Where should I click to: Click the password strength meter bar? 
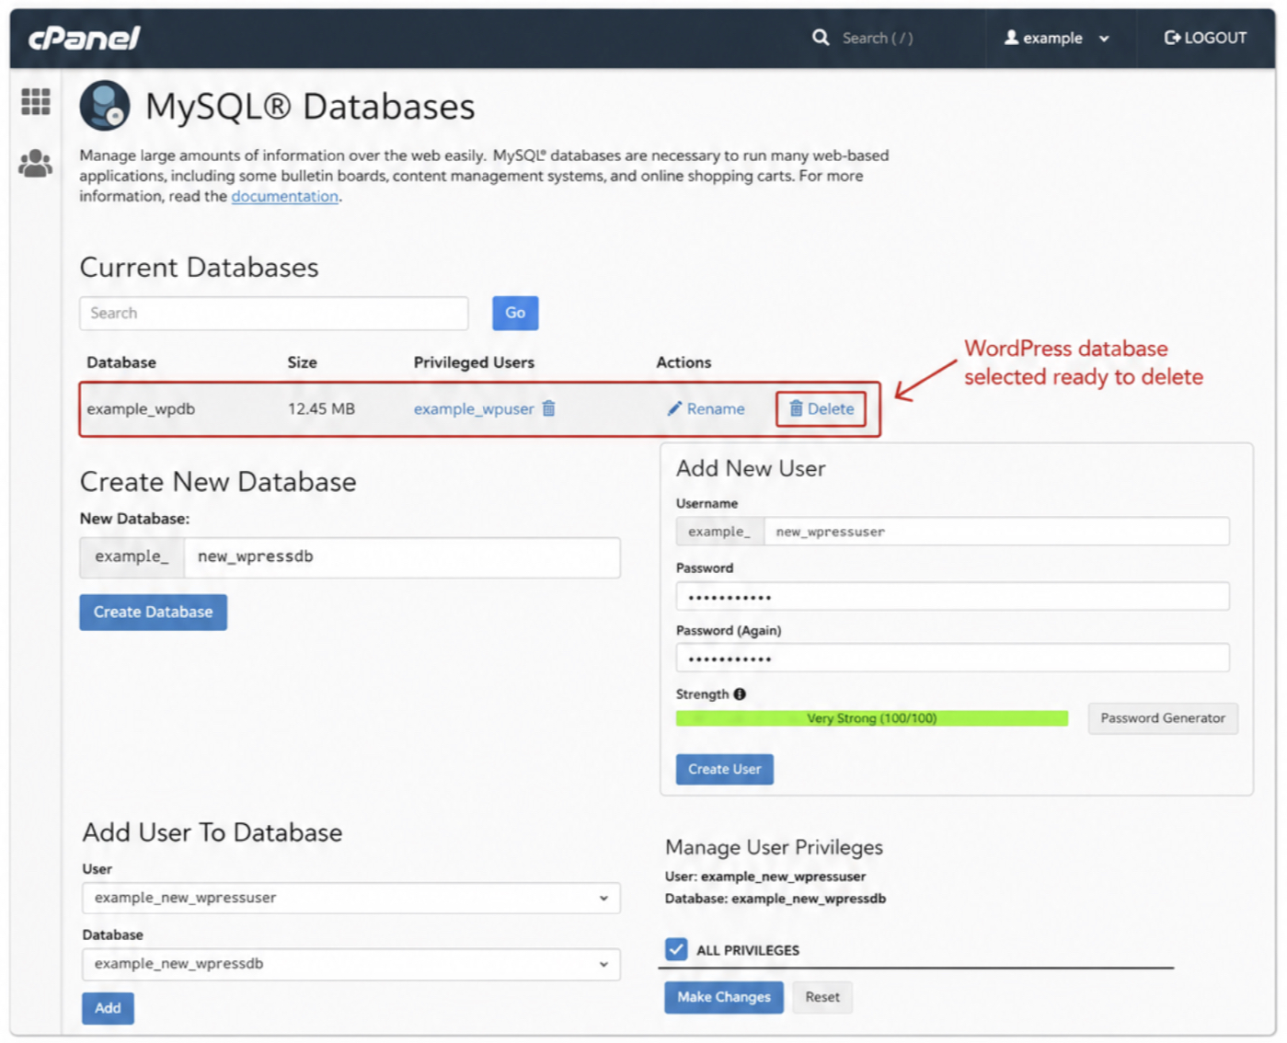(872, 718)
